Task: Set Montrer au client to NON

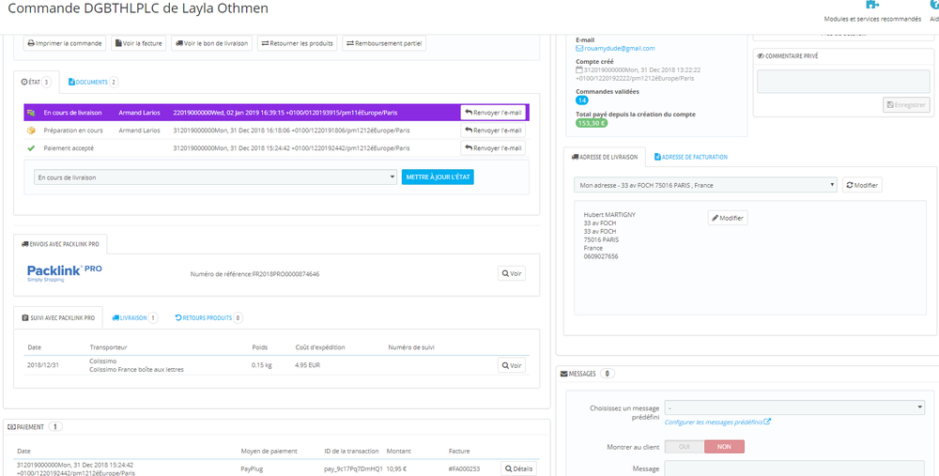Action: (724, 447)
